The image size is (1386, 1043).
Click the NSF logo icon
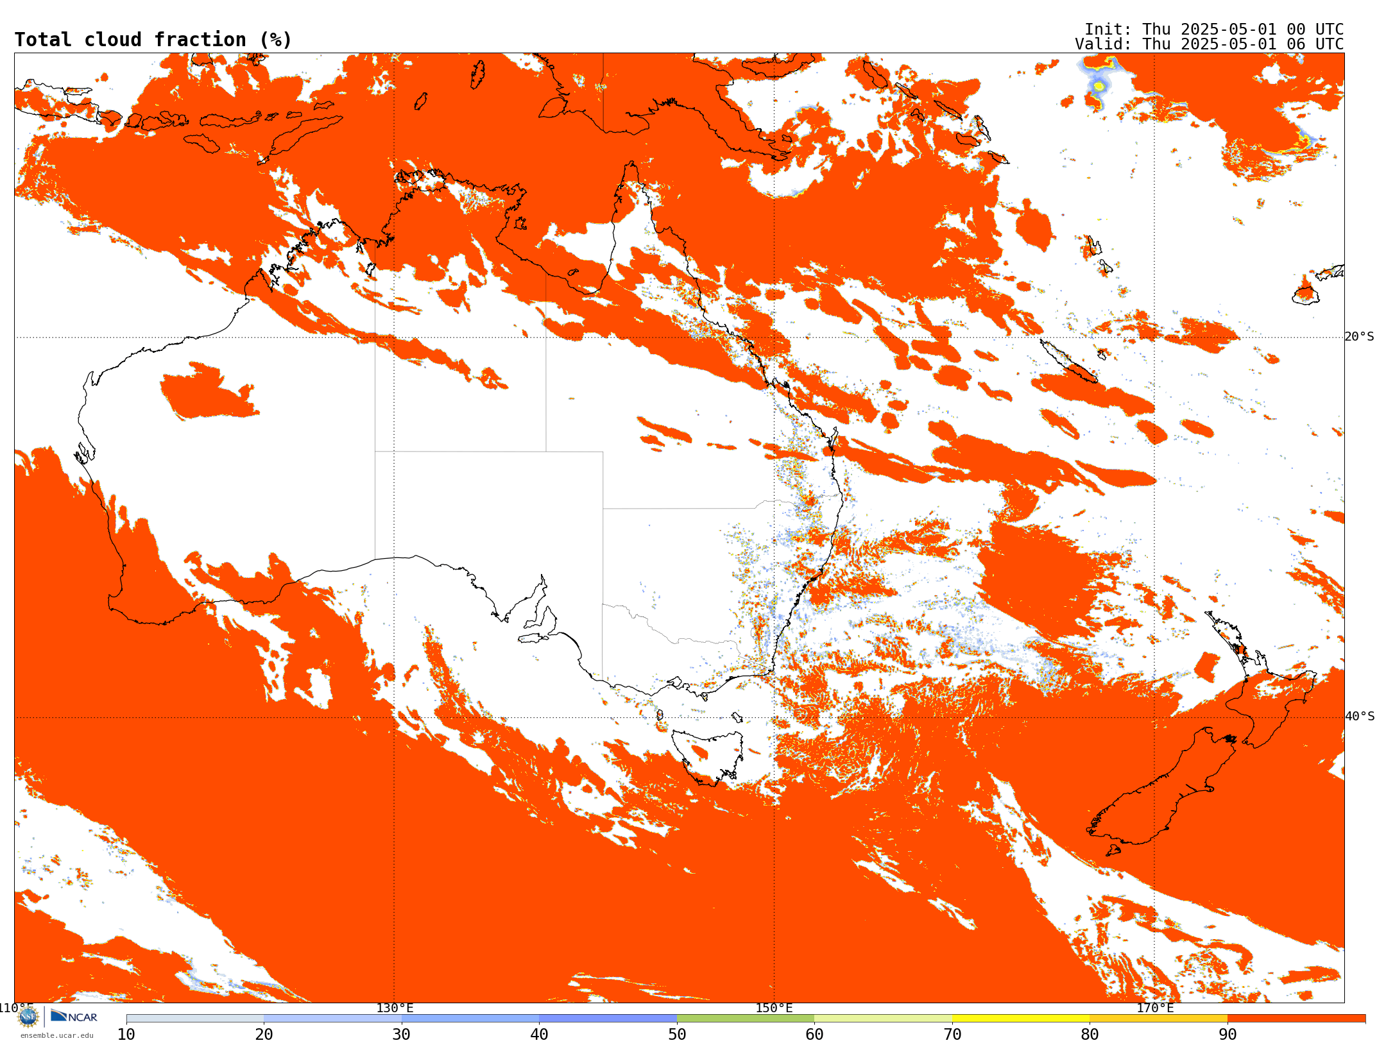click(x=28, y=1017)
